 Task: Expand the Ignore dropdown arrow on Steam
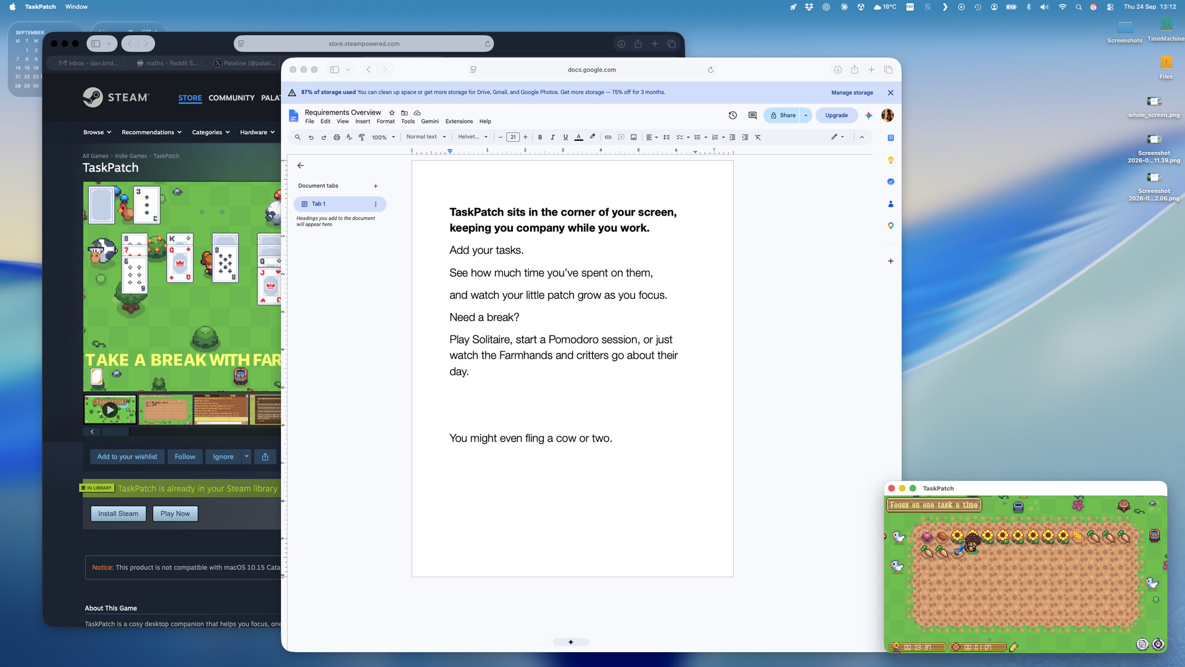(246, 456)
